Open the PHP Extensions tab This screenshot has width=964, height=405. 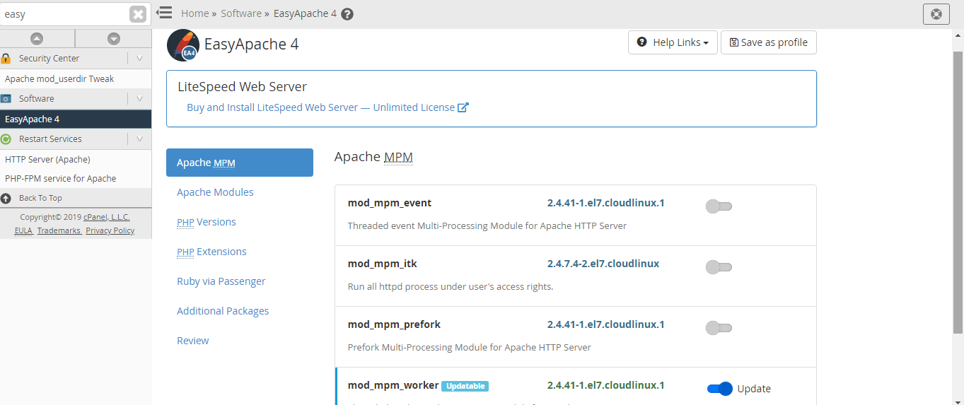tap(211, 252)
